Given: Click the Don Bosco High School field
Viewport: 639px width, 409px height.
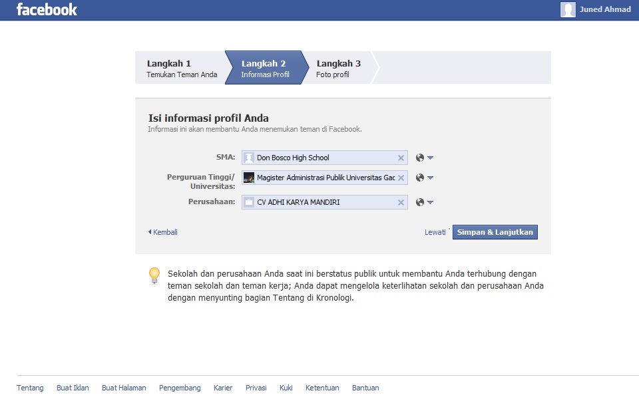Looking at the screenshot, I should (x=325, y=158).
